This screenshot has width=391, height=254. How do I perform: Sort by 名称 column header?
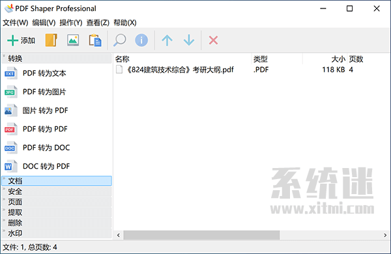(182, 59)
